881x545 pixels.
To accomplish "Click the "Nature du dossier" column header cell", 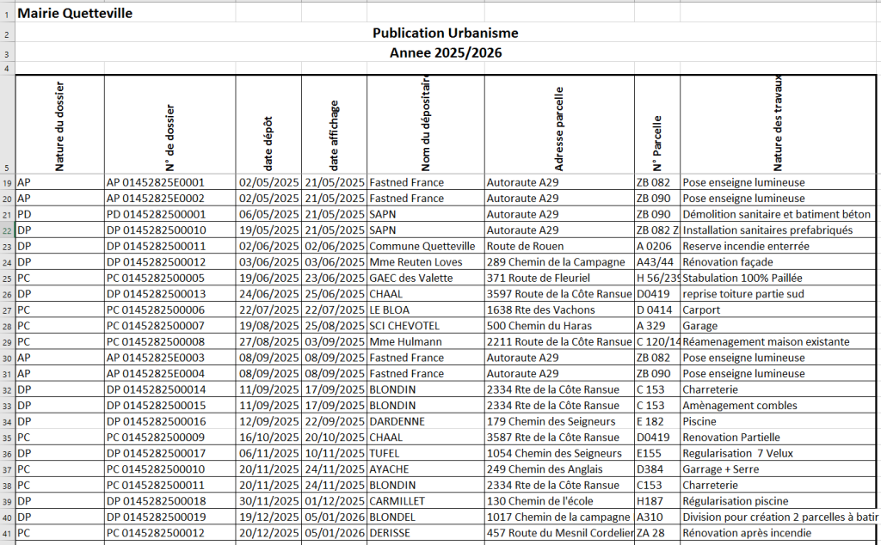I will point(59,125).
